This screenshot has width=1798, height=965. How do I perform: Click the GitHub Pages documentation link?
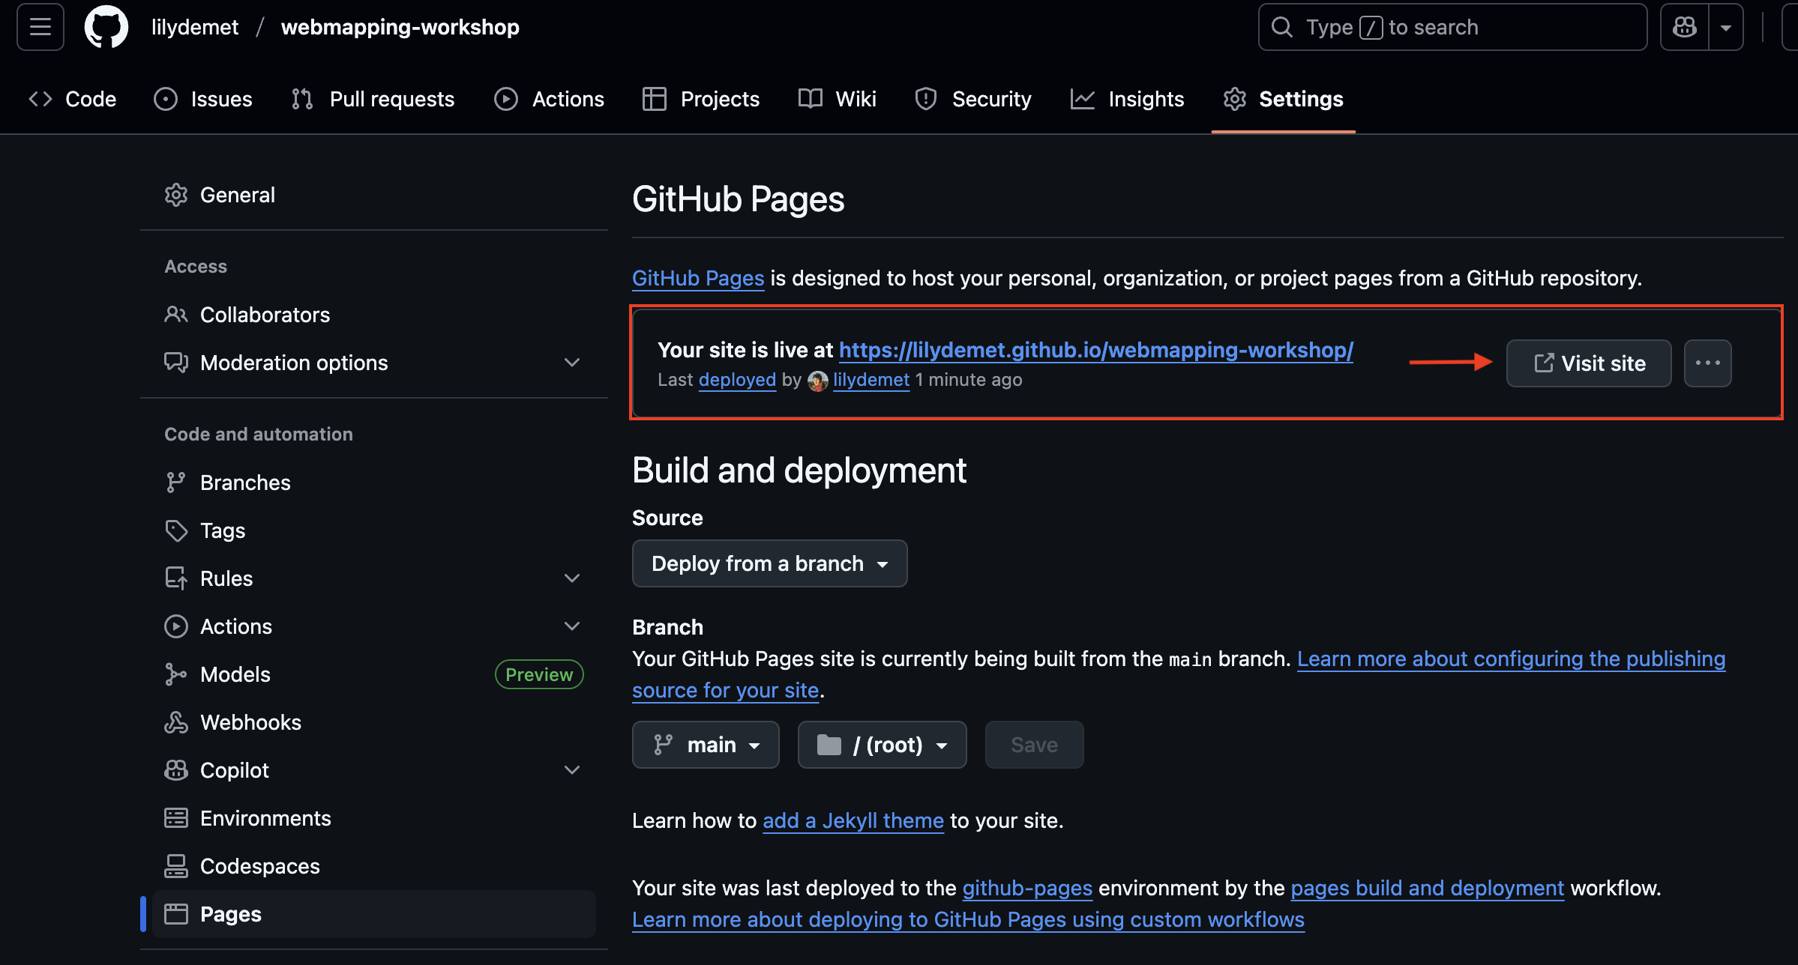(698, 278)
